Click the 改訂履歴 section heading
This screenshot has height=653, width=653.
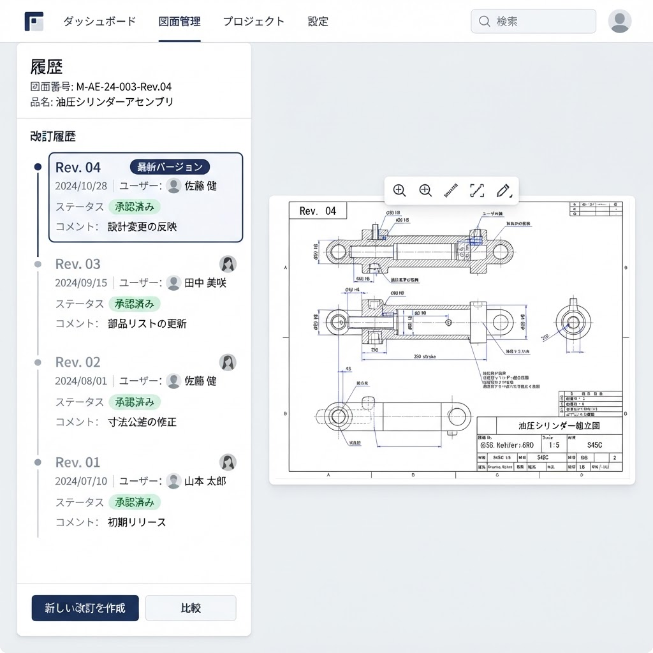click(53, 136)
